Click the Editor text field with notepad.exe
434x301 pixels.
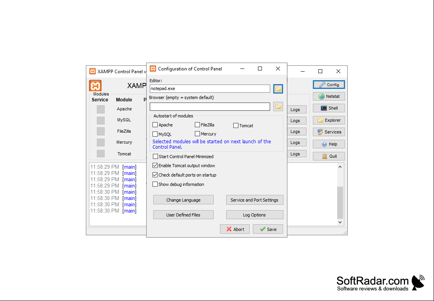coord(210,89)
